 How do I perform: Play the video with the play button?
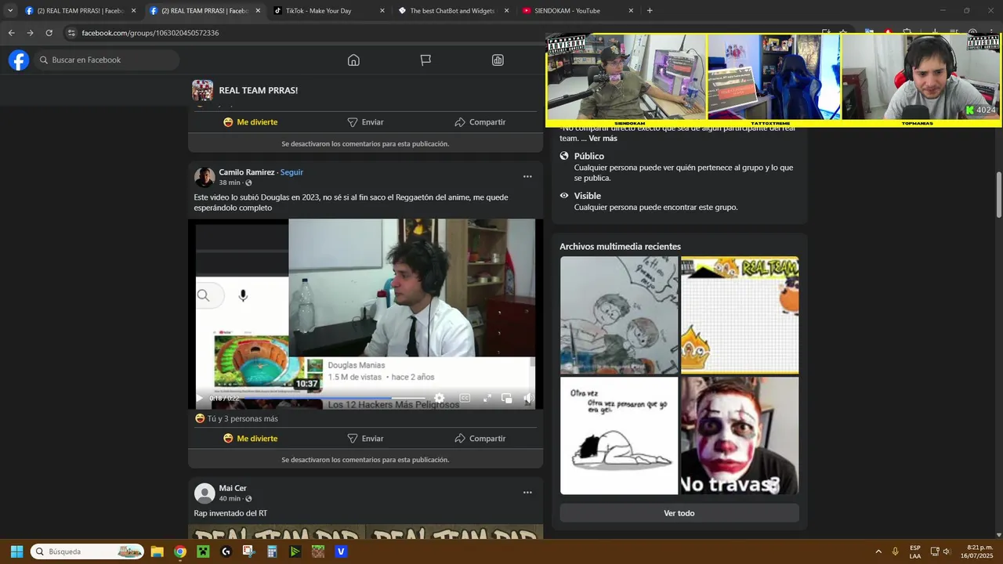click(x=199, y=399)
